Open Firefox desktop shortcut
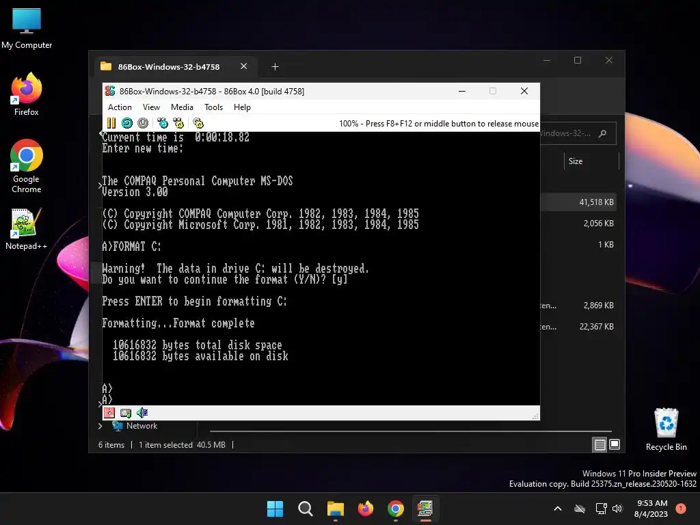700x525 pixels. point(27,94)
